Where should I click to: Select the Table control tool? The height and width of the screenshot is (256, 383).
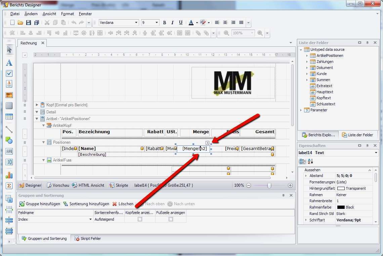pyautogui.click(x=9, y=117)
